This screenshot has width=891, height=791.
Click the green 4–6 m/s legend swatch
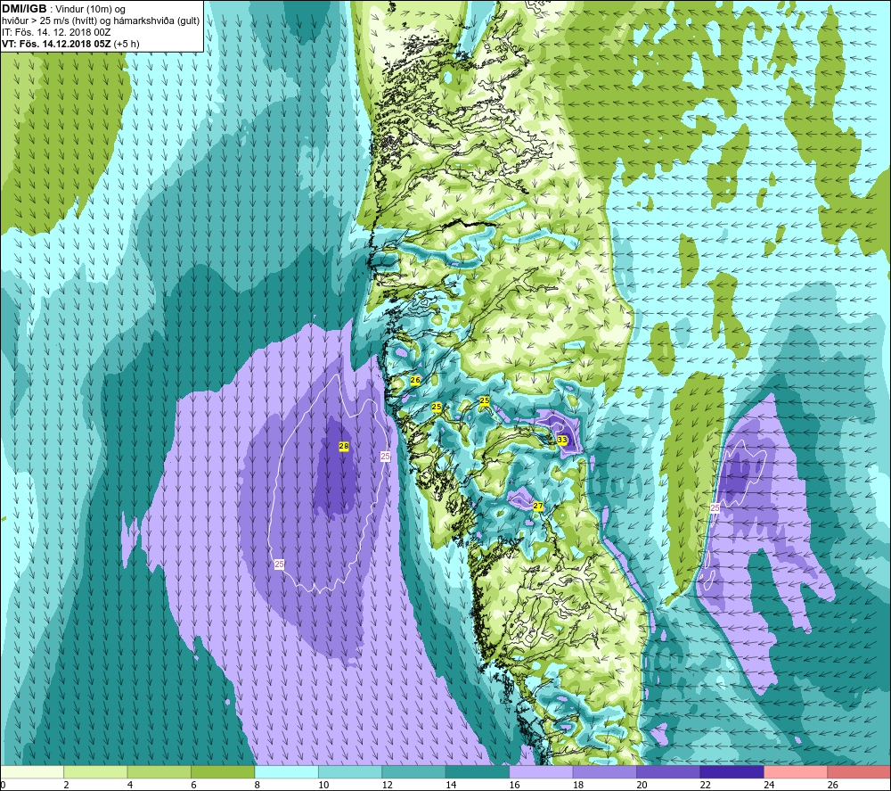pyautogui.click(x=159, y=772)
